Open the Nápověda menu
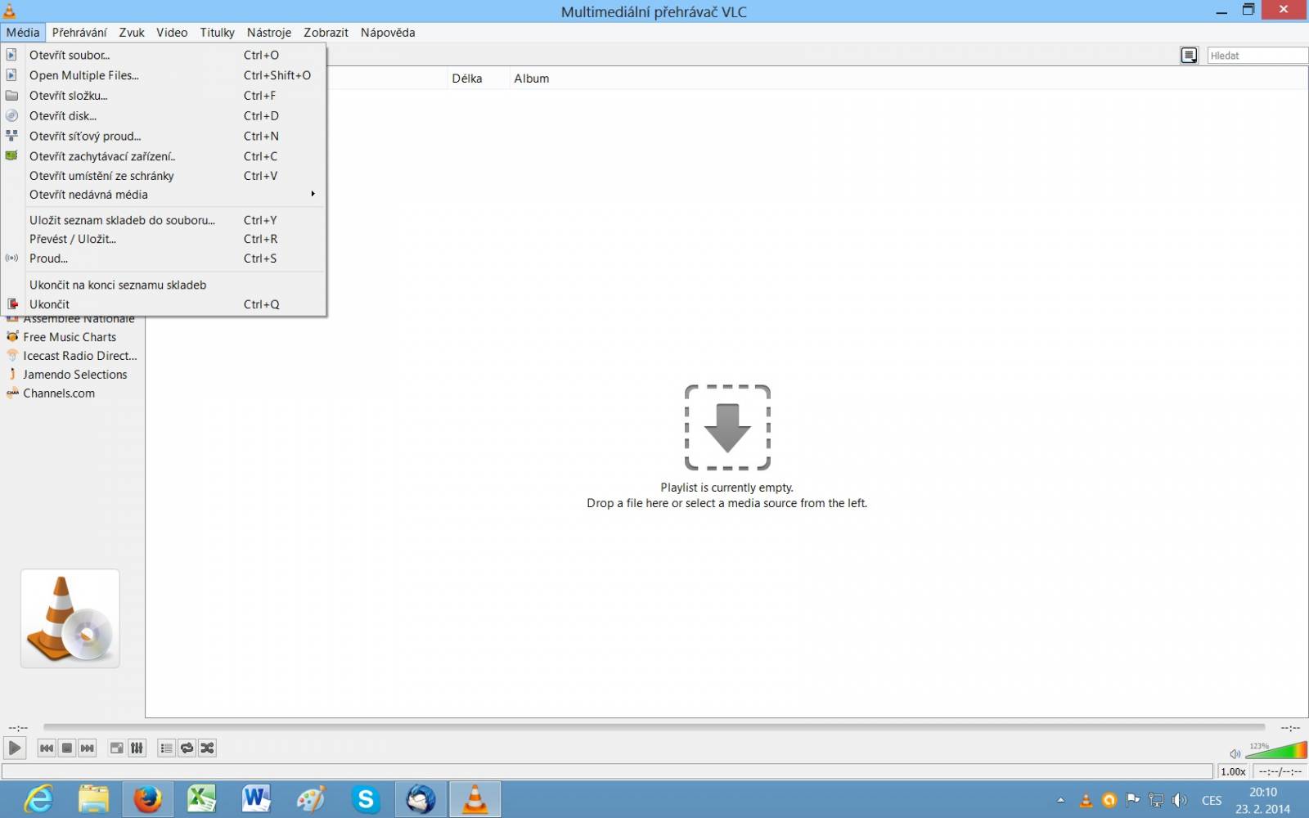Viewport: 1309px width, 818px height. (388, 33)
